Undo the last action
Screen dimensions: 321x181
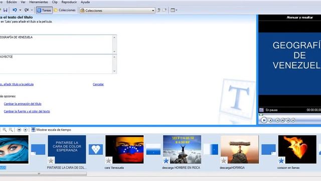15,10
